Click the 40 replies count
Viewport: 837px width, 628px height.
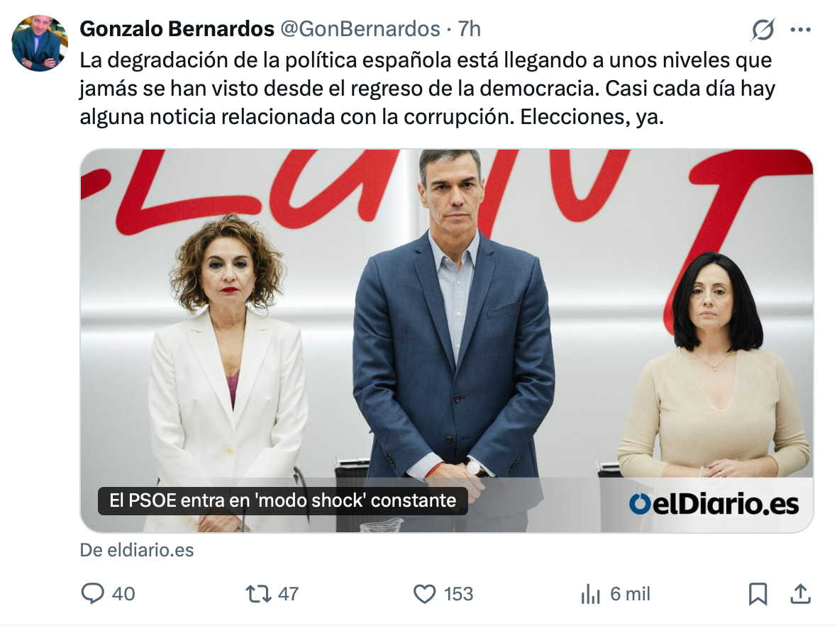pyautogui.click(x=123, y=594)
